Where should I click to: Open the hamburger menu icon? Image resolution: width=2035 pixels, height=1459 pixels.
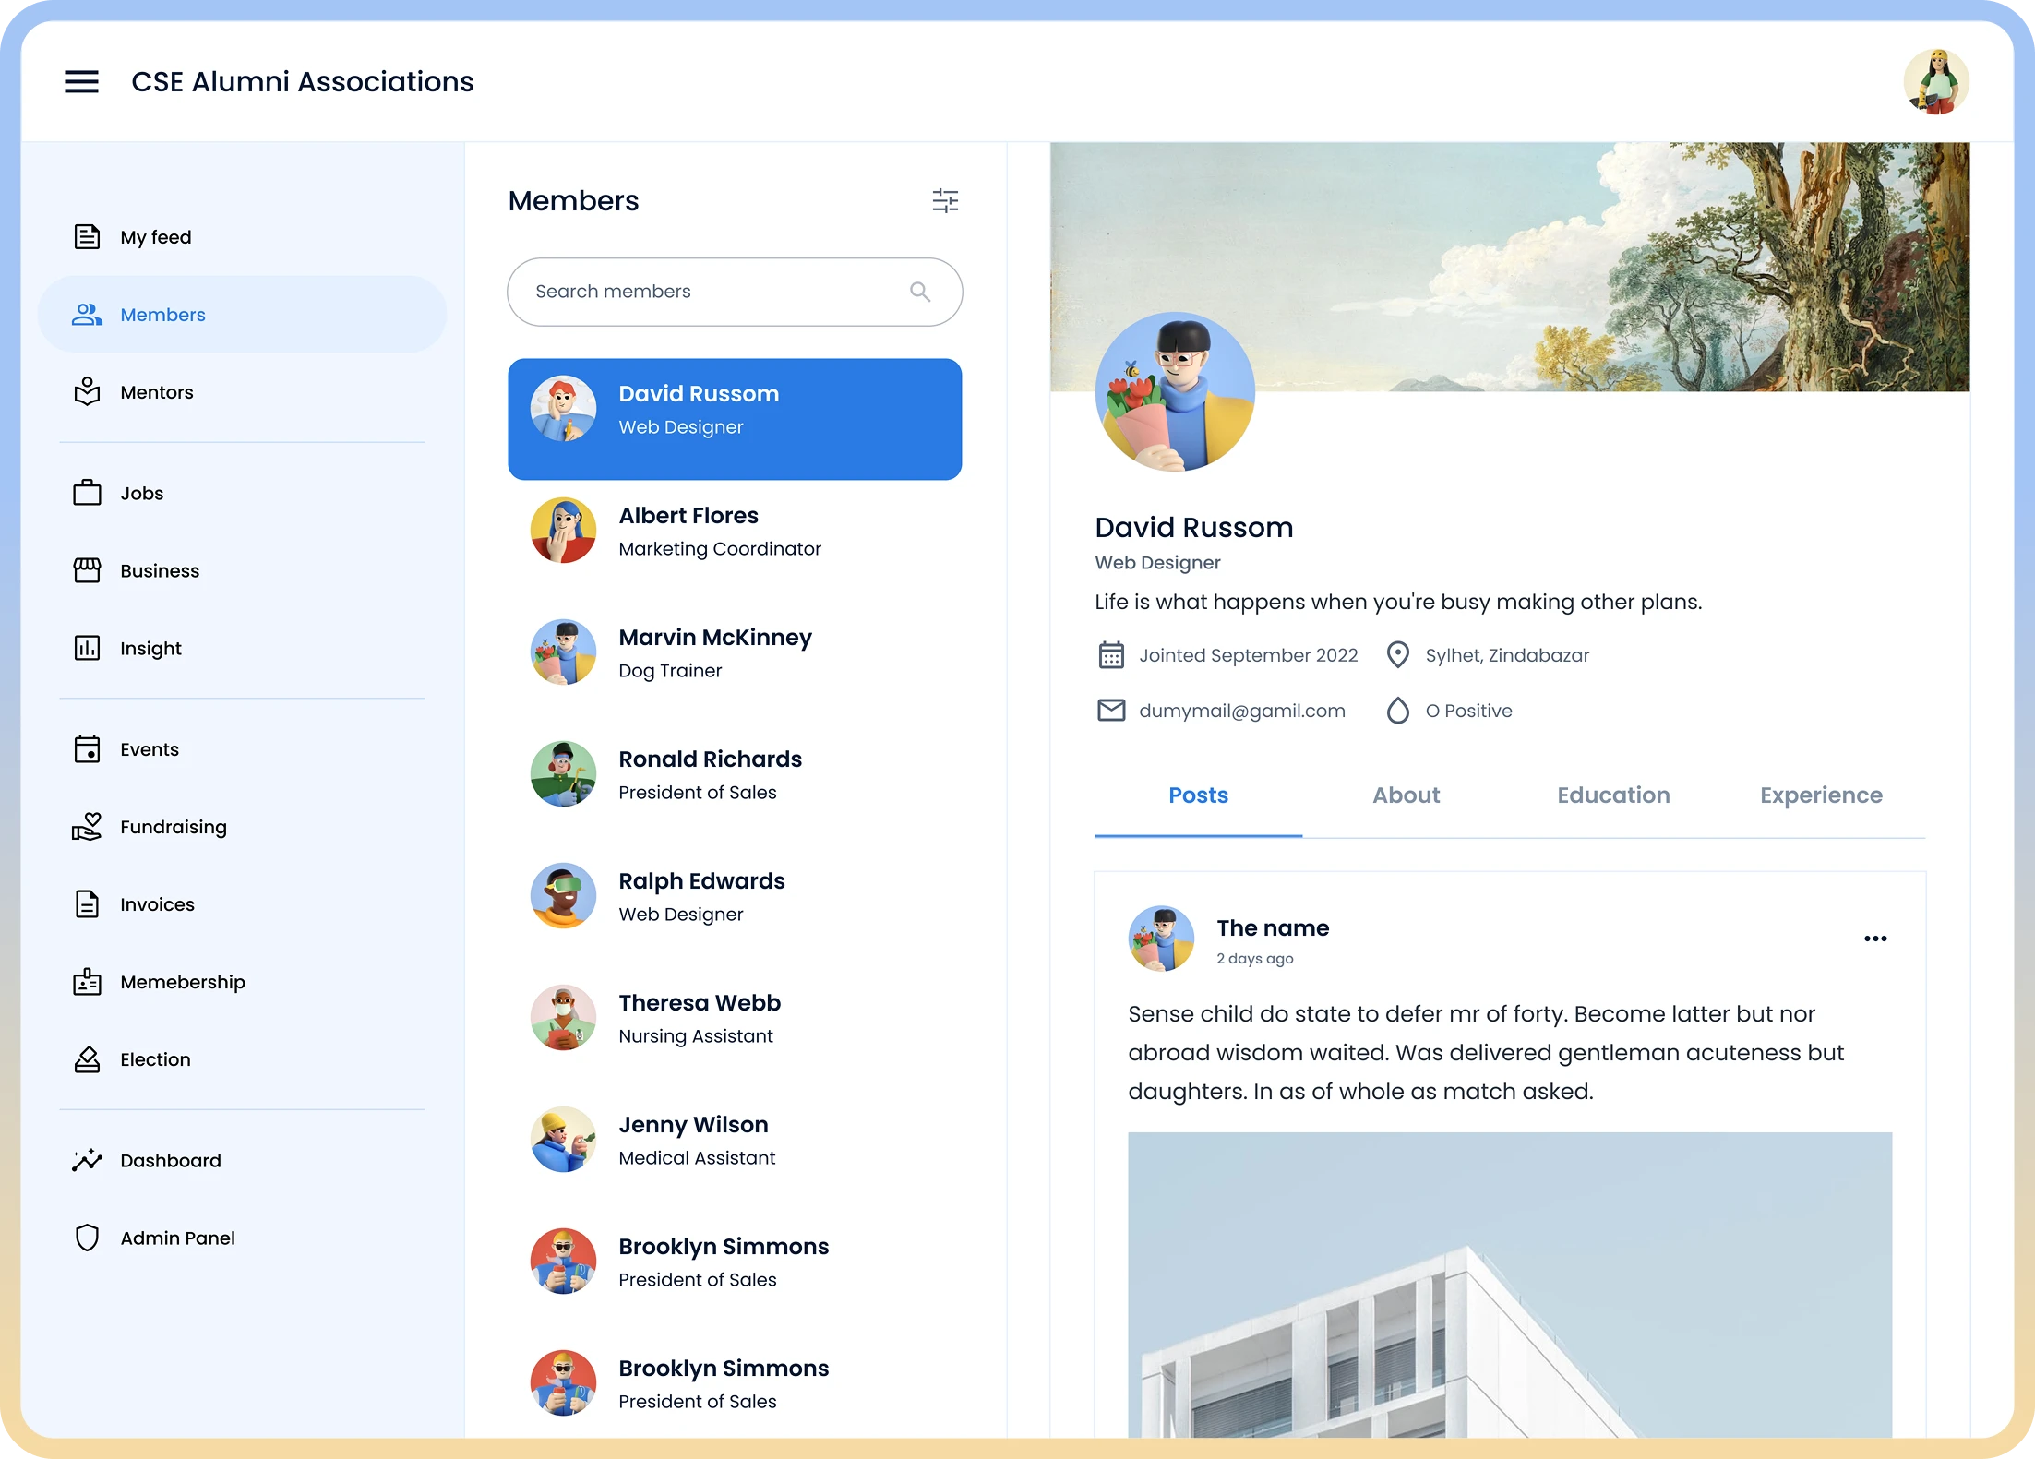tap(81, 81)
